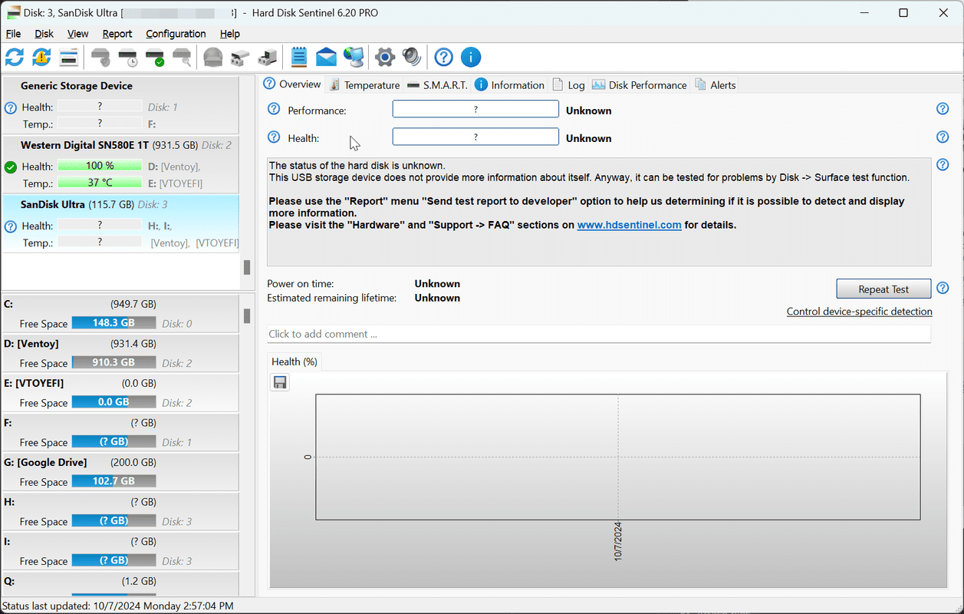The width and height of the screenshot is (964, 614).
Task: Click the Repeat Test button
Action: click(x=883, y=289)
